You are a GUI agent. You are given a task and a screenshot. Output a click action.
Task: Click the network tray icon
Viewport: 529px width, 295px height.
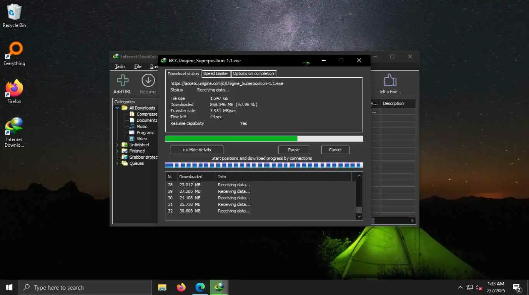[470, 287]
